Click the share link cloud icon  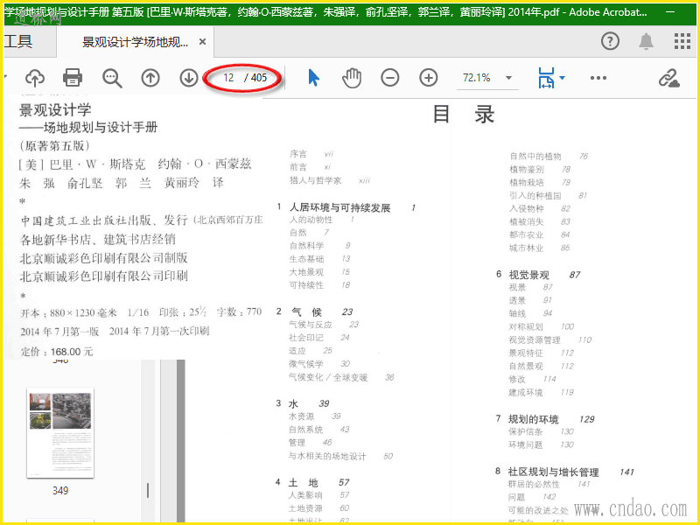pyautogui.click(x=669, y=78)
